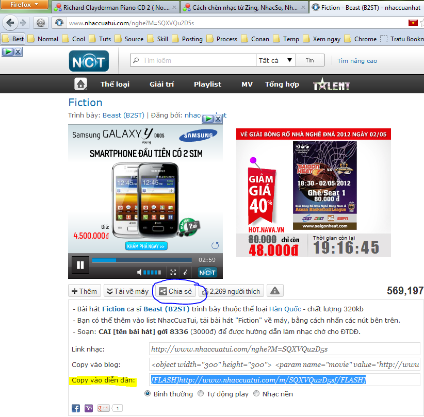This screenshot has width=424, height=417.
Task: Share via the Yahoo icon
Action: (x=89, y=408)
